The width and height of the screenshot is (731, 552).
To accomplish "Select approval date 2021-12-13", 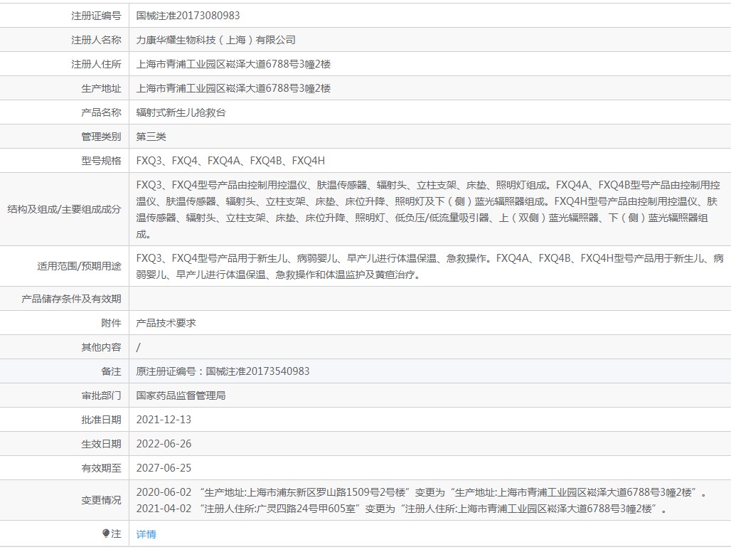I will (x=164, y=420).
